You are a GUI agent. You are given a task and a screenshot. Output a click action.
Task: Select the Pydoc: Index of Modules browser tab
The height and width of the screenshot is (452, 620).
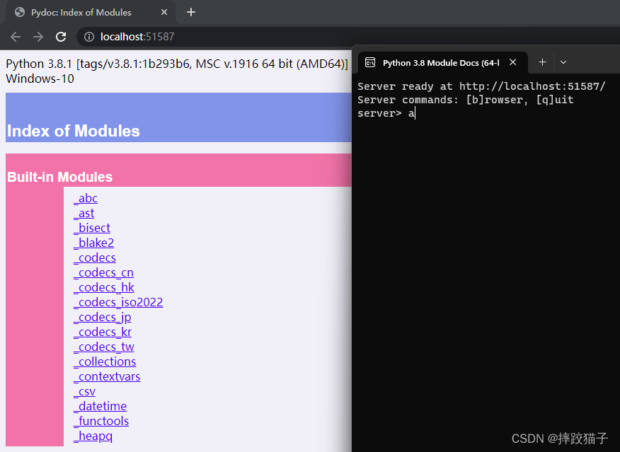point(90,12)
